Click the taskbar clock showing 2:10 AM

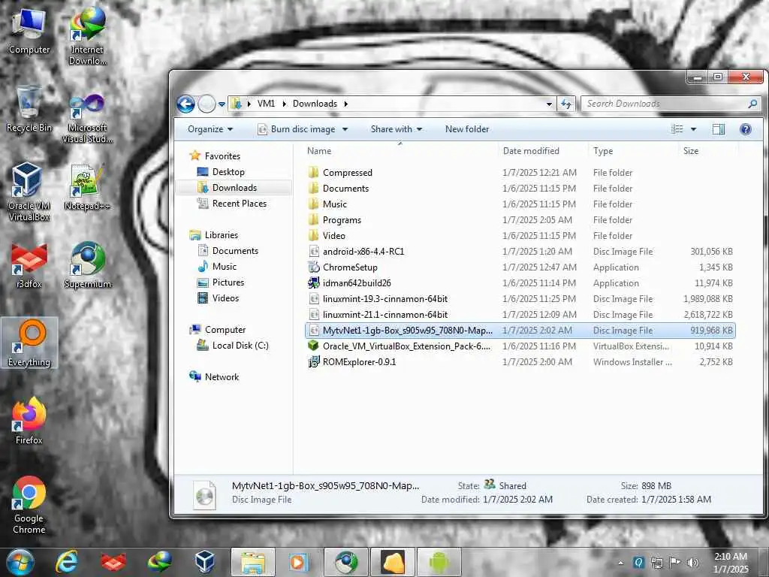(x=731, y=562)
